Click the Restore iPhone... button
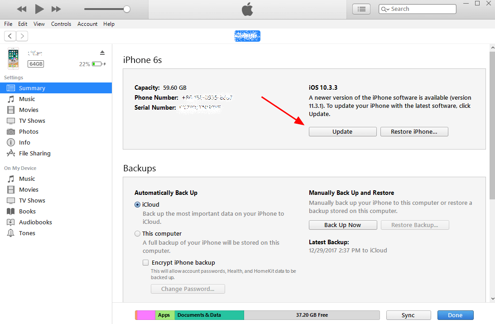 point(414,132)
